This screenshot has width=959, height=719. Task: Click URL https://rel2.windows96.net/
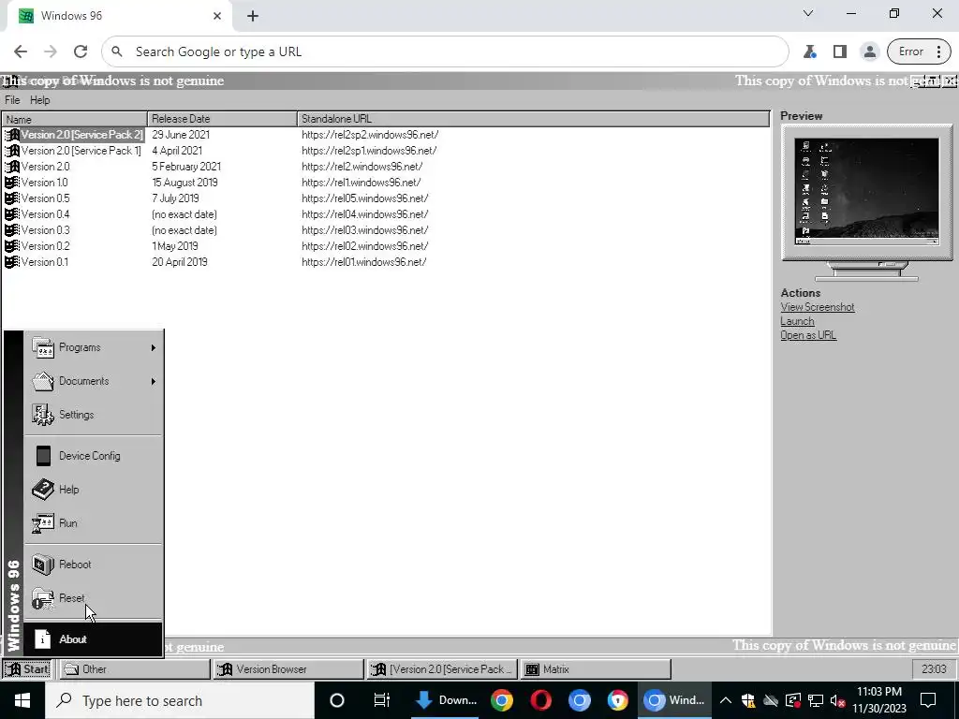coord(362,167)
